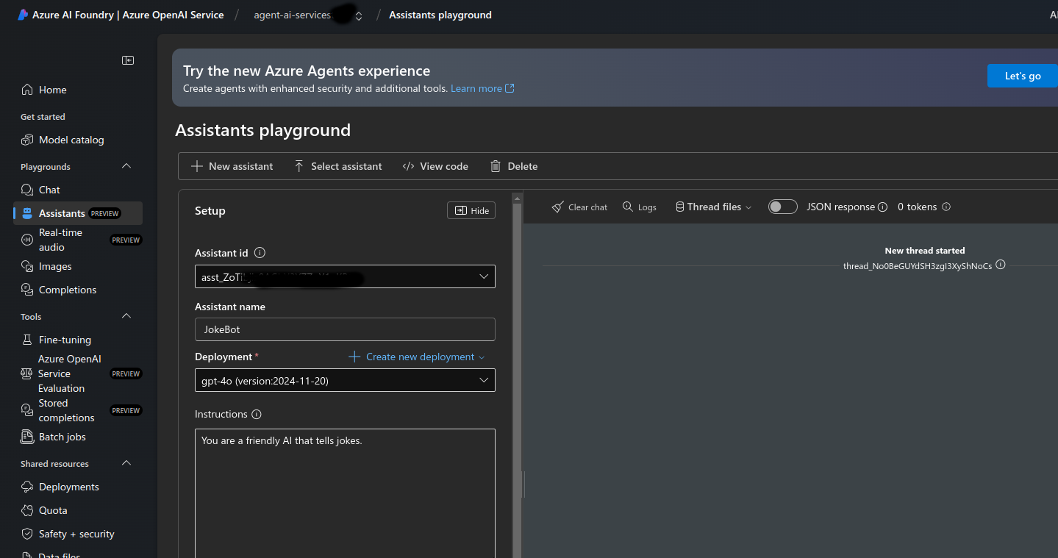Click the Azure OpenAI Service Evaluation scale icon
Screen dimensions: 1058x558
coord(26,373)
